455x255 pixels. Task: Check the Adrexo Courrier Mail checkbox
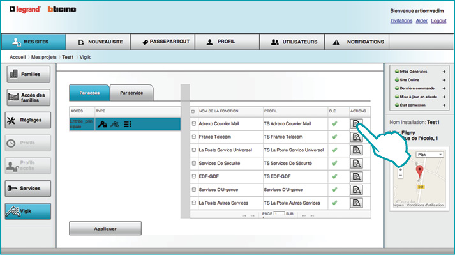[194, 123]
